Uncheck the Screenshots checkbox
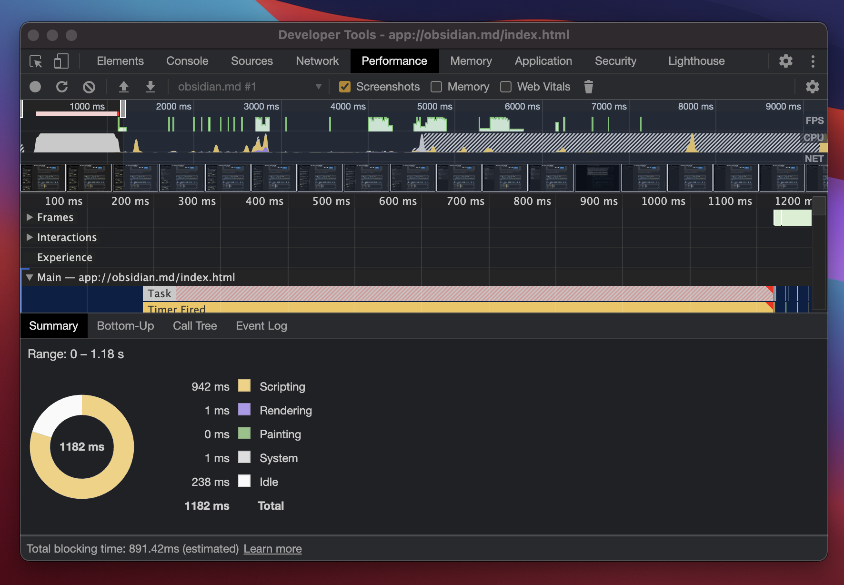Viewport: 844px width, 585px height. point(345,87)
